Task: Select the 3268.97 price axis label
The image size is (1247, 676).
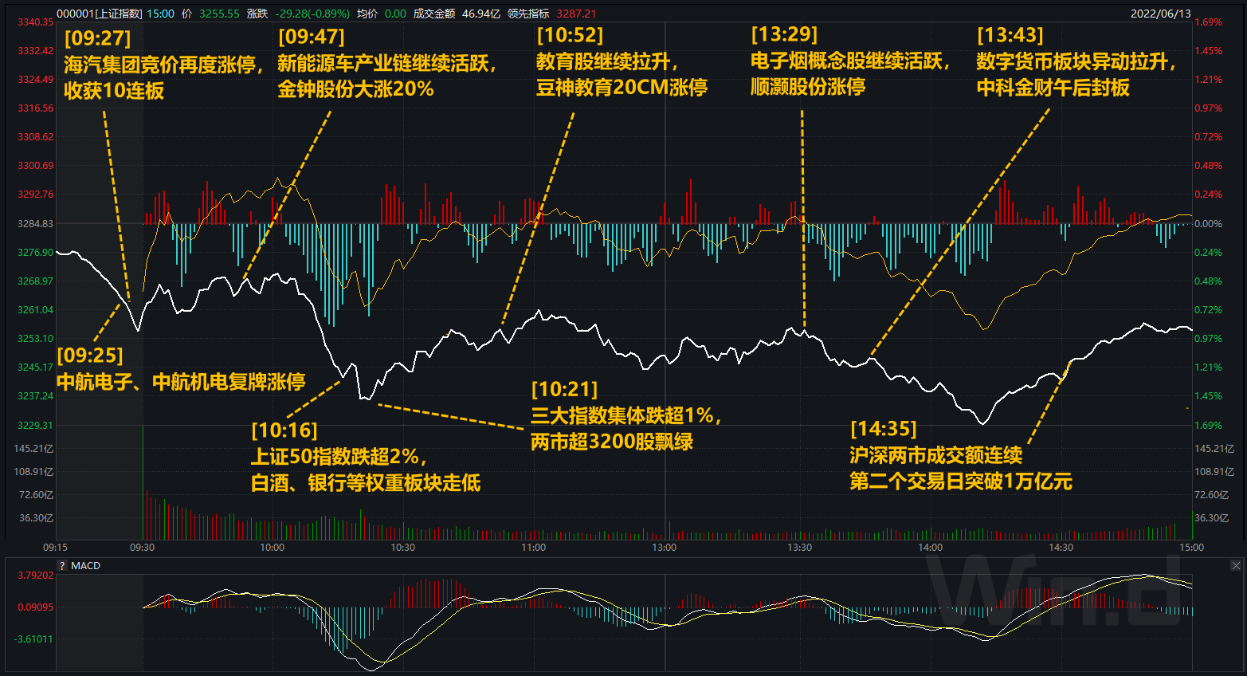Action: tap(36, 281)
